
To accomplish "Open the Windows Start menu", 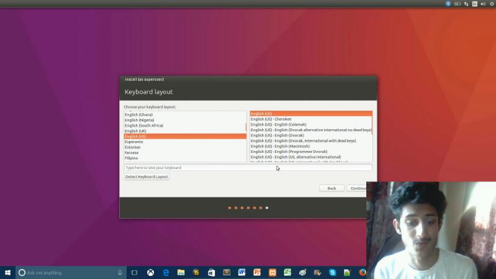I will click(x=7, y=272).
